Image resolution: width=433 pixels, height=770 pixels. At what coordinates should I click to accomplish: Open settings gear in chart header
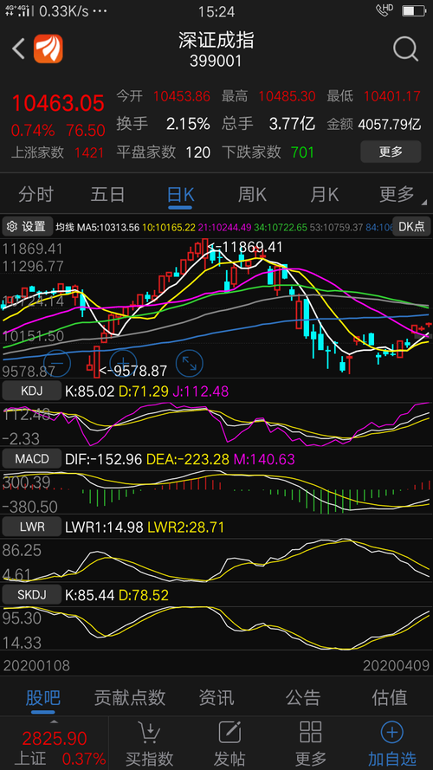[x=12, y=226]
